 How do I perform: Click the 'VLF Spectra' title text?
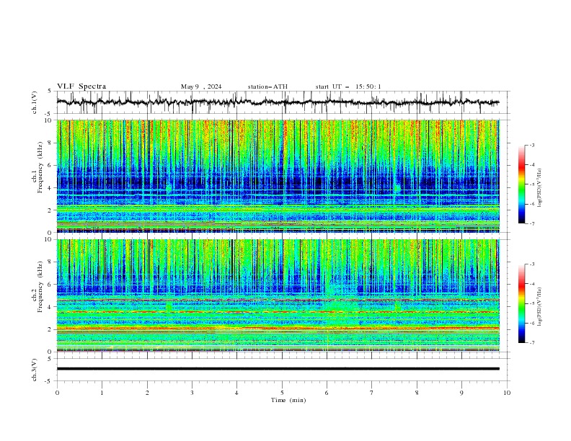81,86
